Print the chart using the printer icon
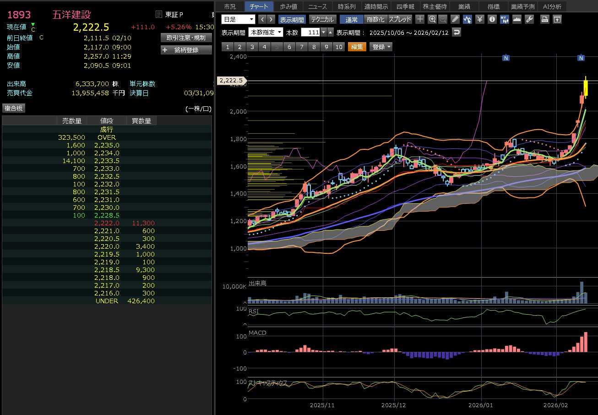 544,19
